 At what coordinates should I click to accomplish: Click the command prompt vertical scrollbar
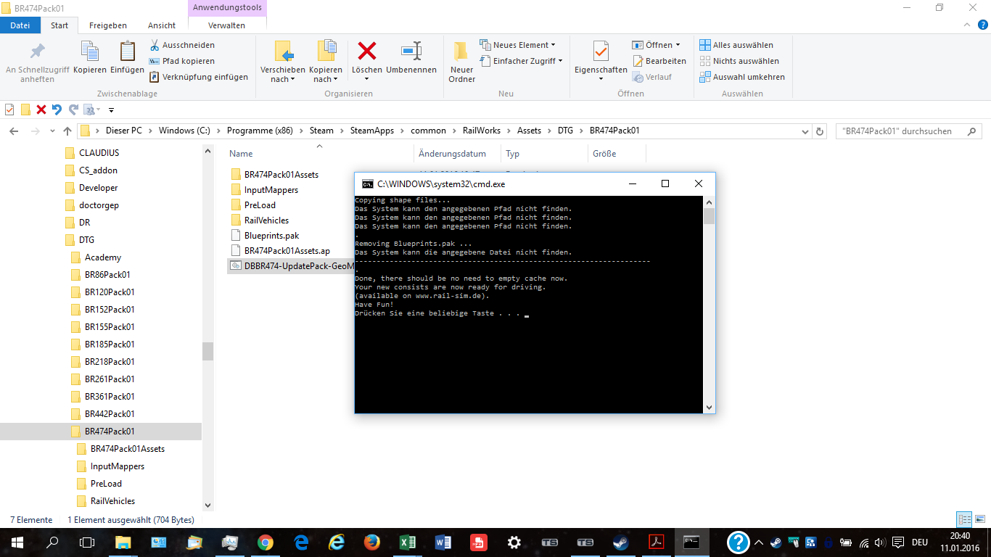710,305
